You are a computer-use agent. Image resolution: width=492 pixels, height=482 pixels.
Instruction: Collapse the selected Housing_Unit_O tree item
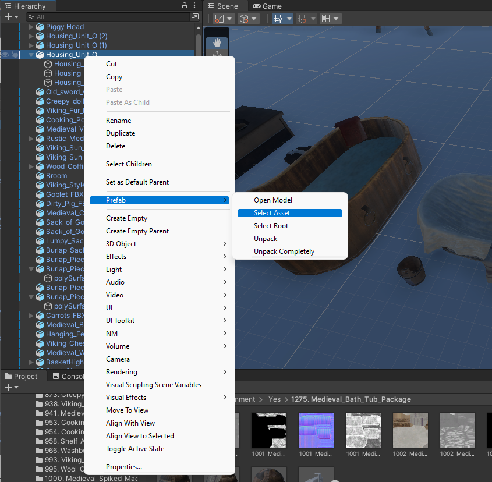click(x=31, y=55)
